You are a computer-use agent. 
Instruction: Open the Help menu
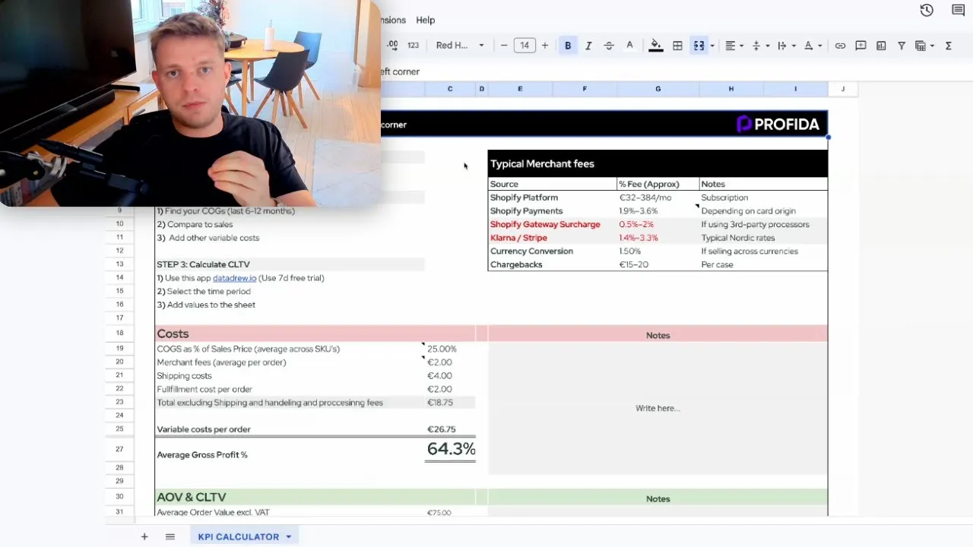426,20
